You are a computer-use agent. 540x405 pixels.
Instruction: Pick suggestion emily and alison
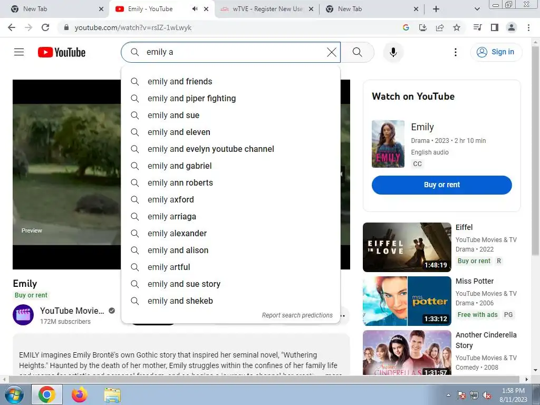point(231,250)
